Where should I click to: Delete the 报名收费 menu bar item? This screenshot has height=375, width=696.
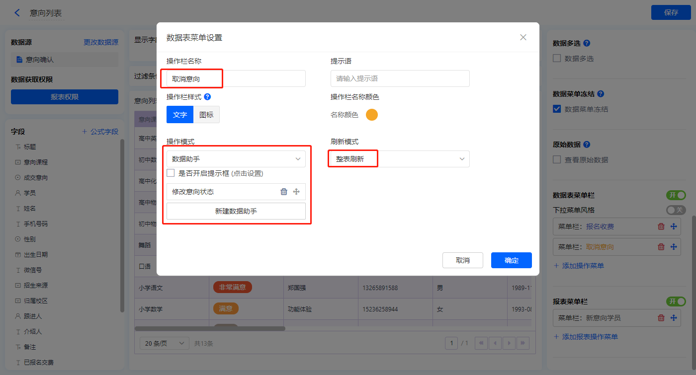[661, 226]
